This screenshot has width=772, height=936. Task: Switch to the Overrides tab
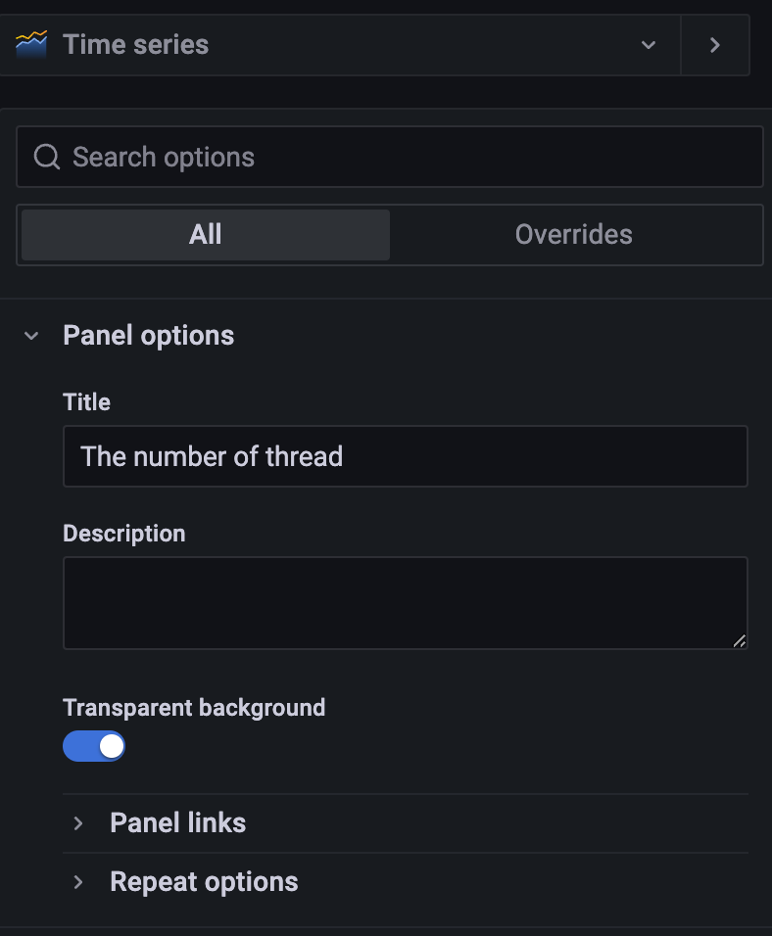point(574,235)
